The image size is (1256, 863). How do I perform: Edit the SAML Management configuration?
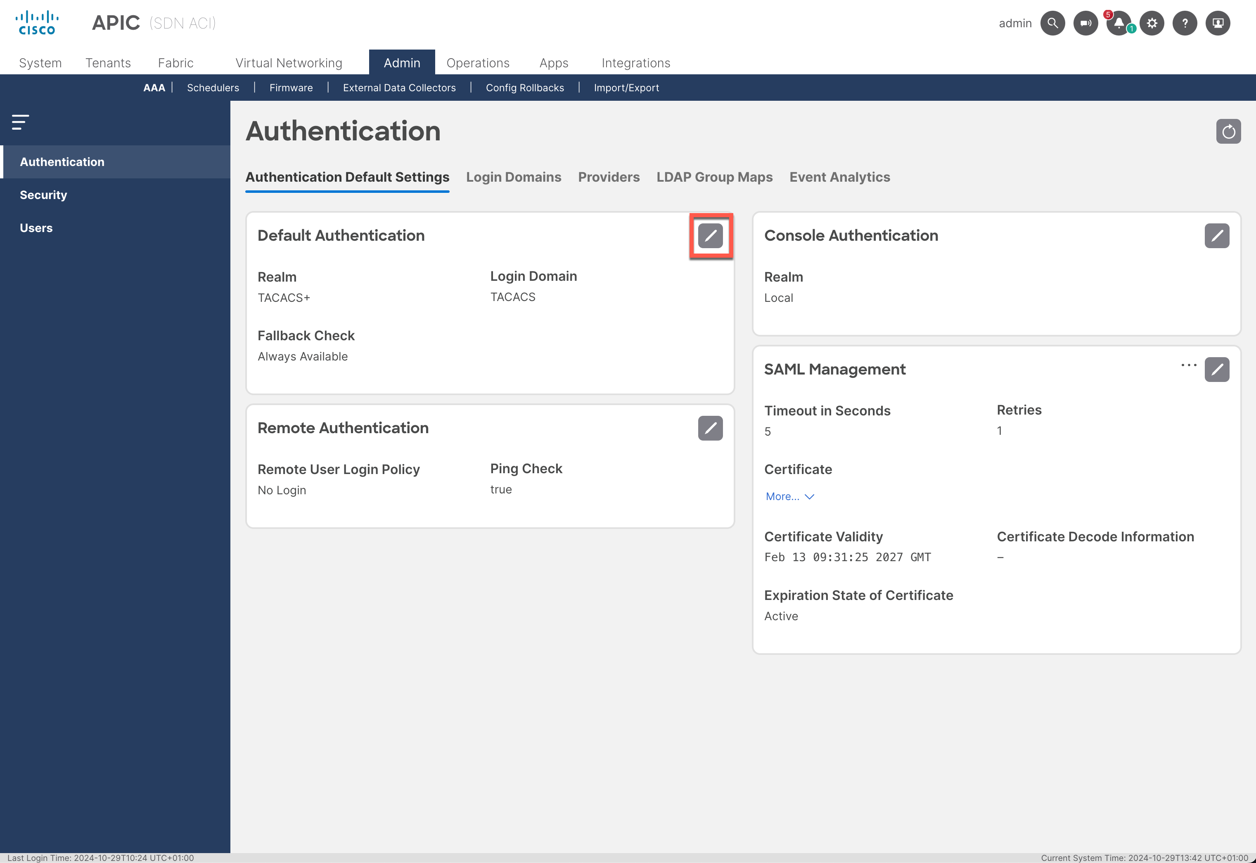[x=1217, y=369]
